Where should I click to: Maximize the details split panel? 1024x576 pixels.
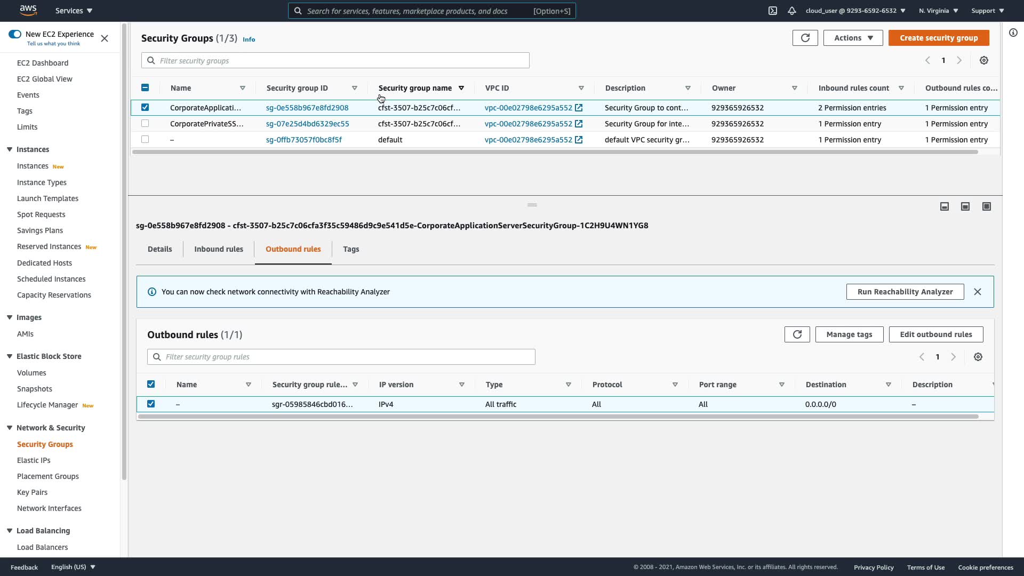tap(986, 206)
